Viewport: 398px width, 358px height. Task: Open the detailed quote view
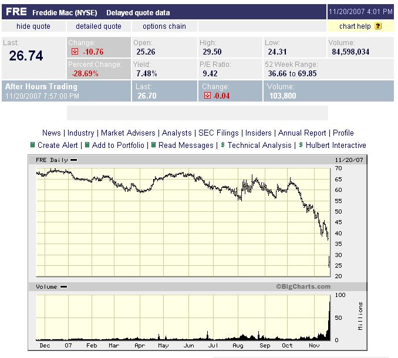pos(99,26)
